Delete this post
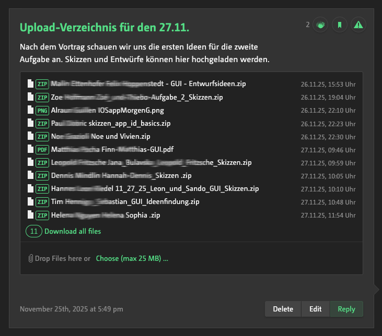The image size is (382, 336). click(283, 309)
